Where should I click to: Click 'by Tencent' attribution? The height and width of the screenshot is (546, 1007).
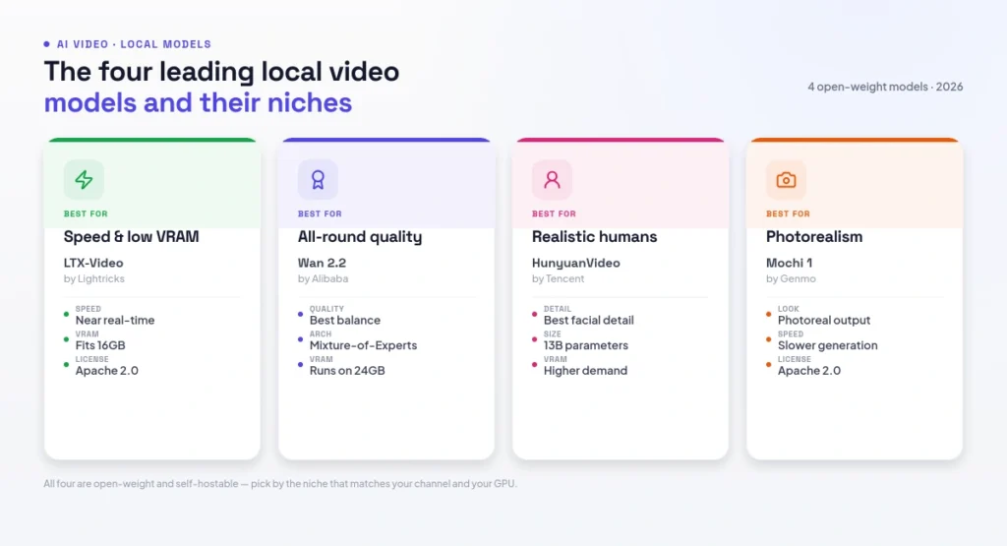tap(558, 278)
